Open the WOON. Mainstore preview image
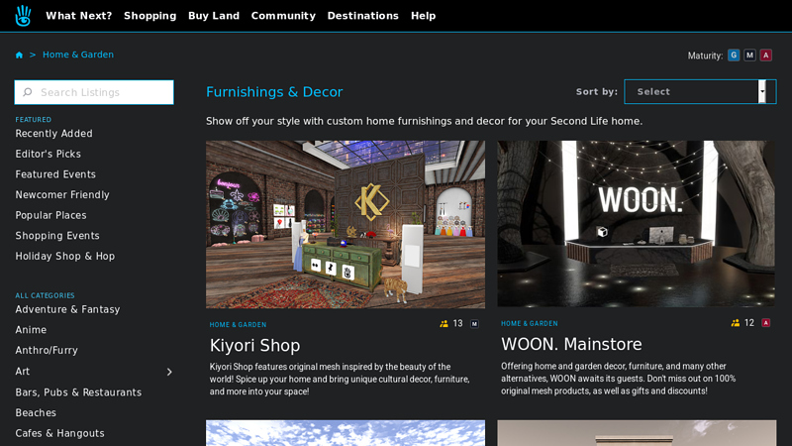Image resolution: width=792 pixels, height=446 pixels. click(636, 224)
